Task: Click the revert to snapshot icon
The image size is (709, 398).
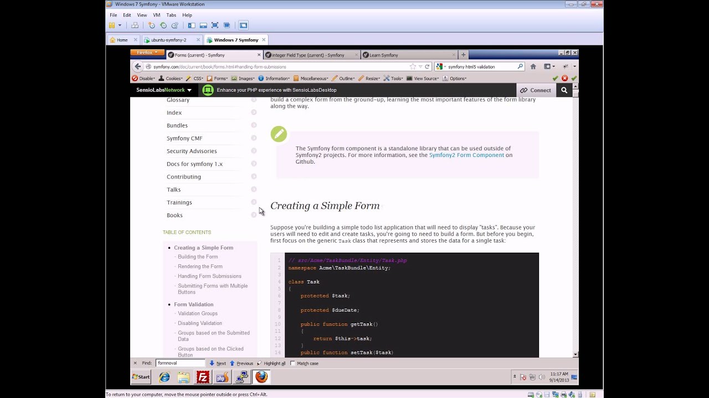Action: 163,25
